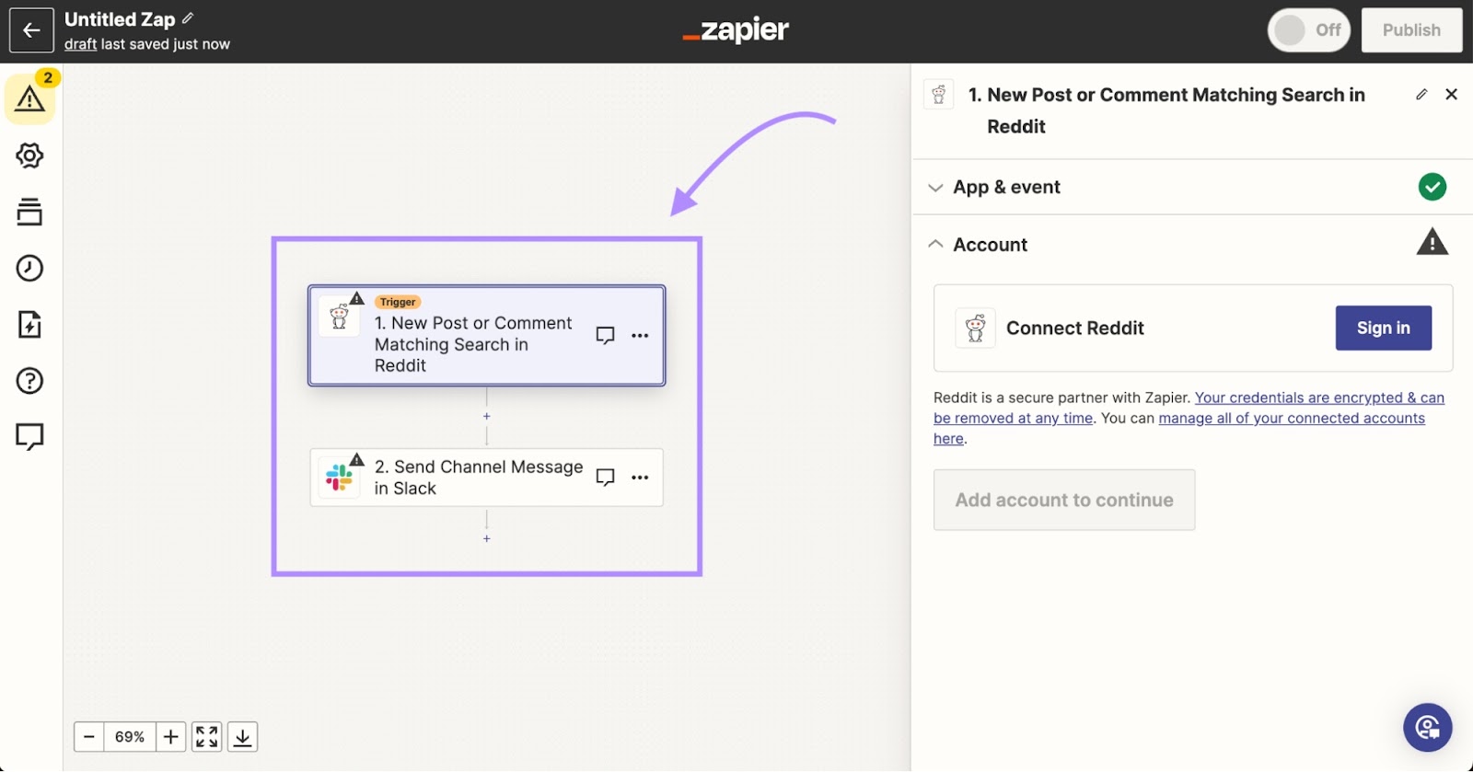1473x772 pixels.
Task: Click the back arrow button
Action: 31,30
